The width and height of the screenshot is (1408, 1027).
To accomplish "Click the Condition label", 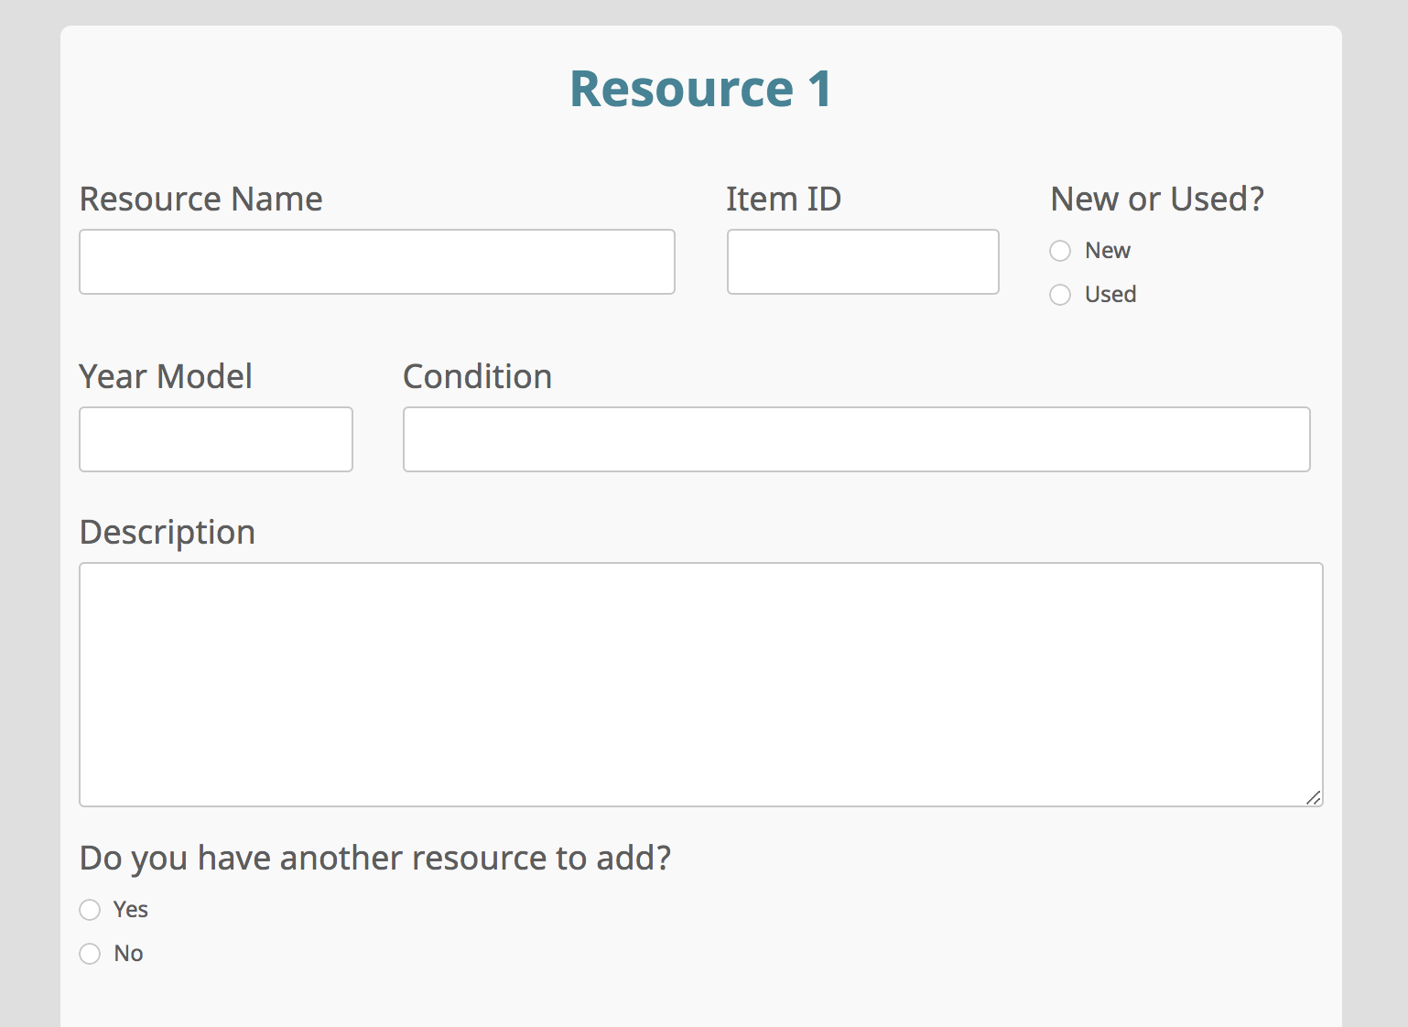I will tap(477, 376).
